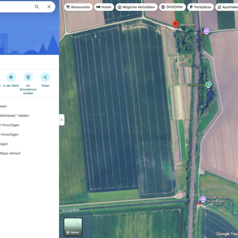The height and width of the screenshot is (238, 238).
Task: Click the Bruchgraben map label
Action: click(x=71, y=210)
